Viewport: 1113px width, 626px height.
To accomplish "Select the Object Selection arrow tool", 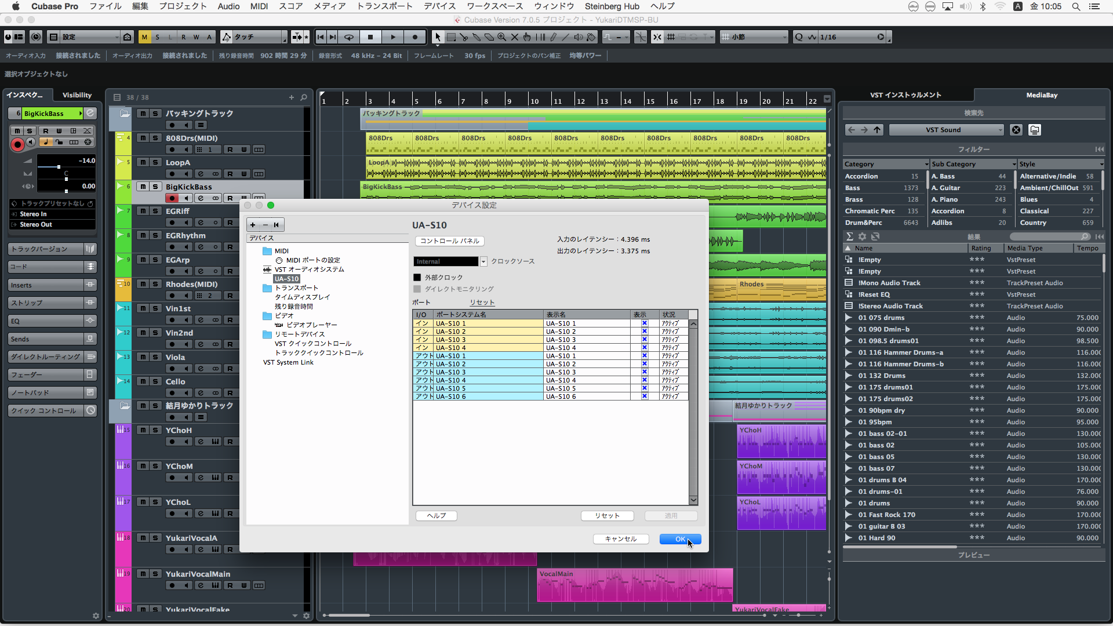I will [x=438, y=37].
